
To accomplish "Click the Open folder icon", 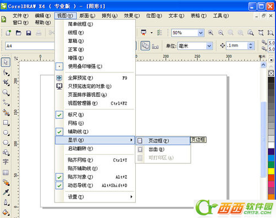I will click(x=18, y=33).
